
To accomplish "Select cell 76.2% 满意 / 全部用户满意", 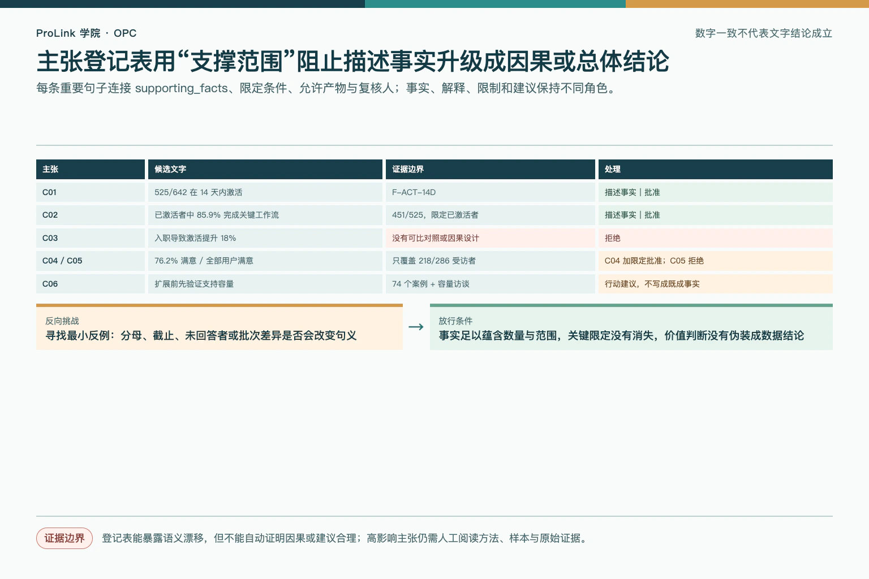I will (265, 261).
